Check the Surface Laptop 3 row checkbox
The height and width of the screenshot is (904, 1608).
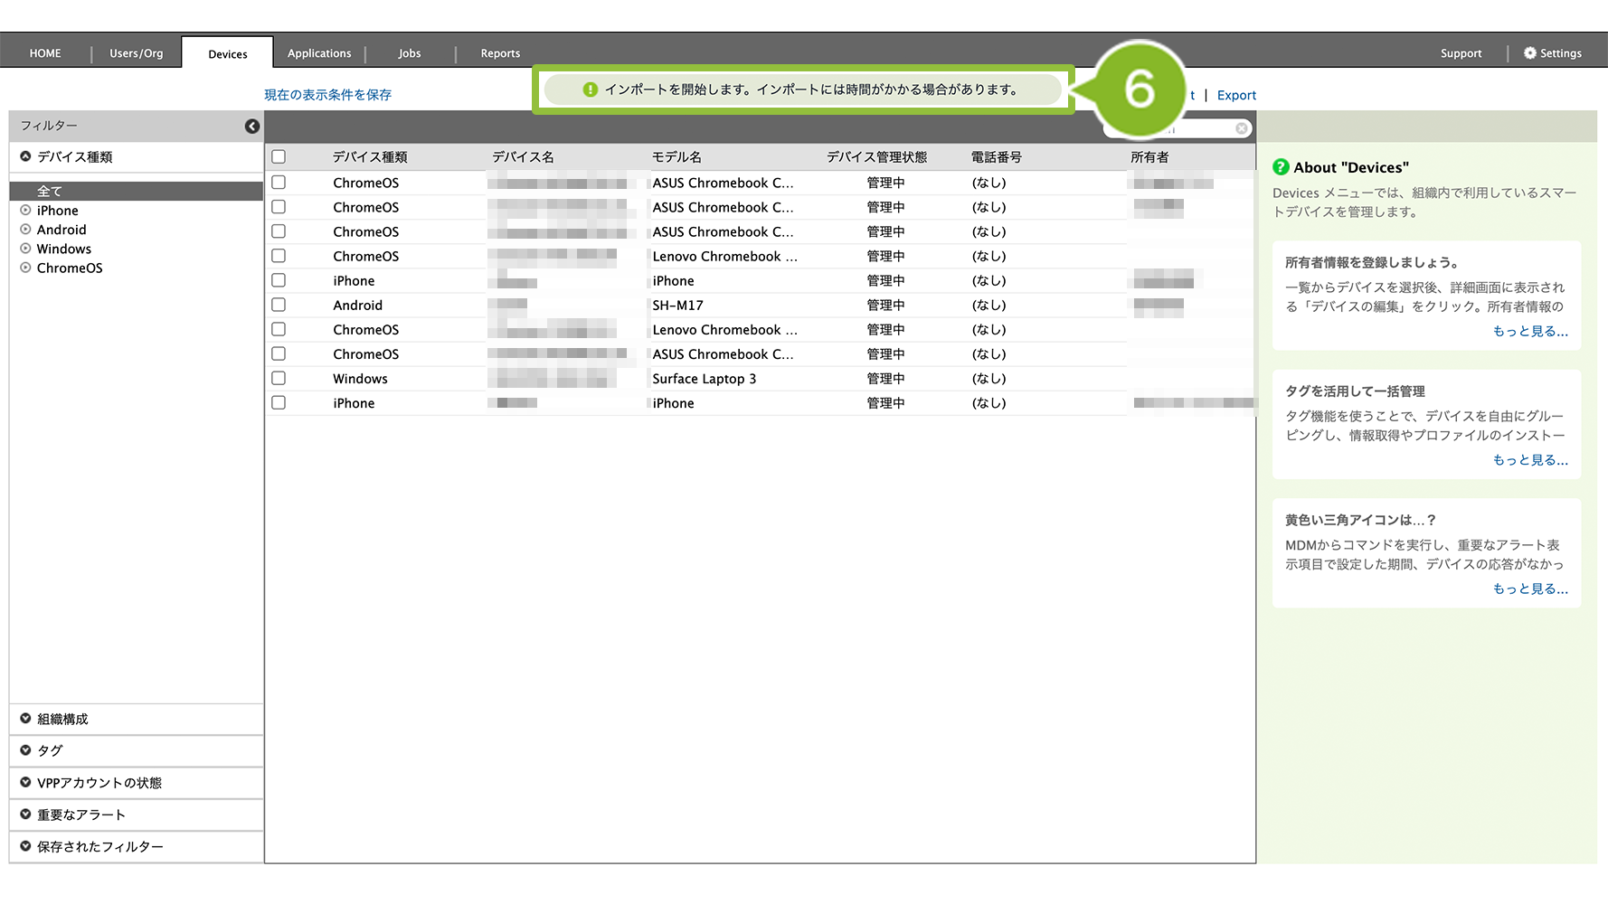pos(279,379)
